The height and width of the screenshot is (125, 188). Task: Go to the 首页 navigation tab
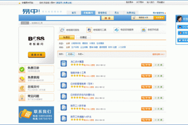pyautogui.click(x=74, y=13)
